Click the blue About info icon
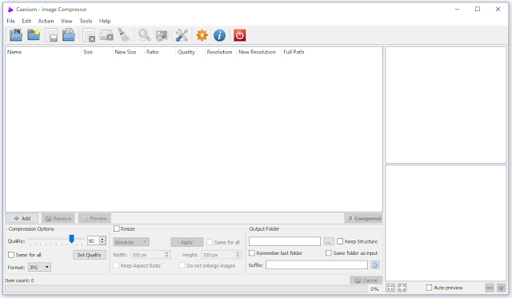512x298 pixels. [x=219, y=35]
